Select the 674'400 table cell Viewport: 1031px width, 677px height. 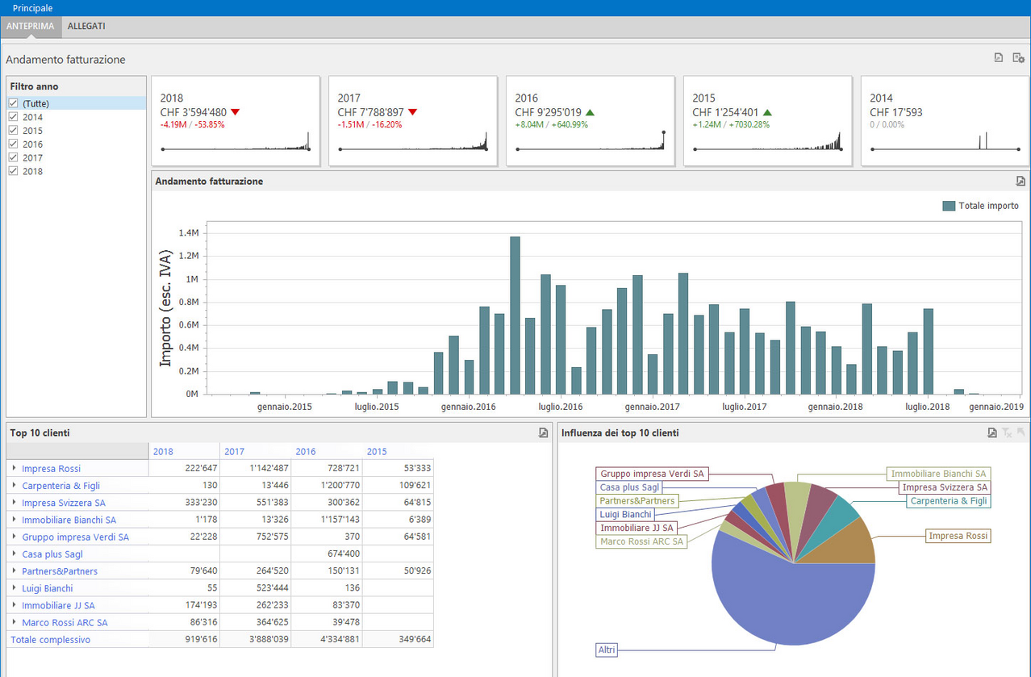pyautogui.click(x=327, y=554)
